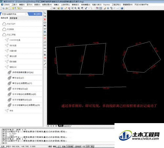This screenshot has width=164, height=148.
Task: Click the open-file toolbar icon beside save
Action: pyautogui.click(x=58, y=8)
